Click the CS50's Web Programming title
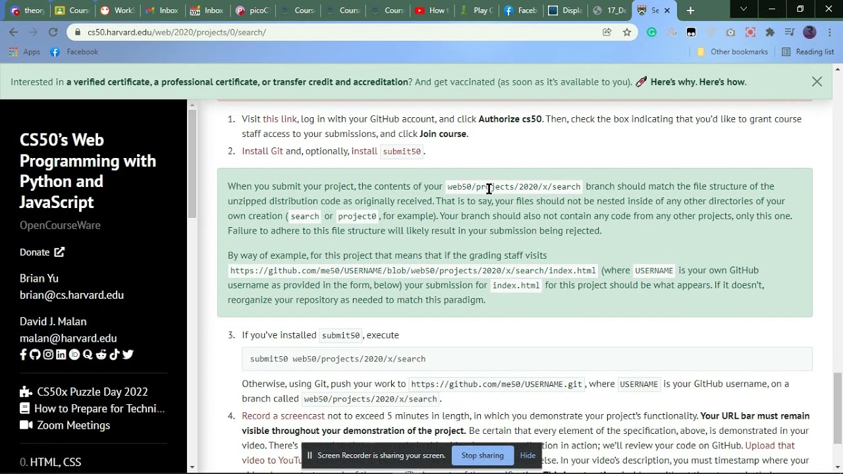The image size is (843, 474). [88, 171]
